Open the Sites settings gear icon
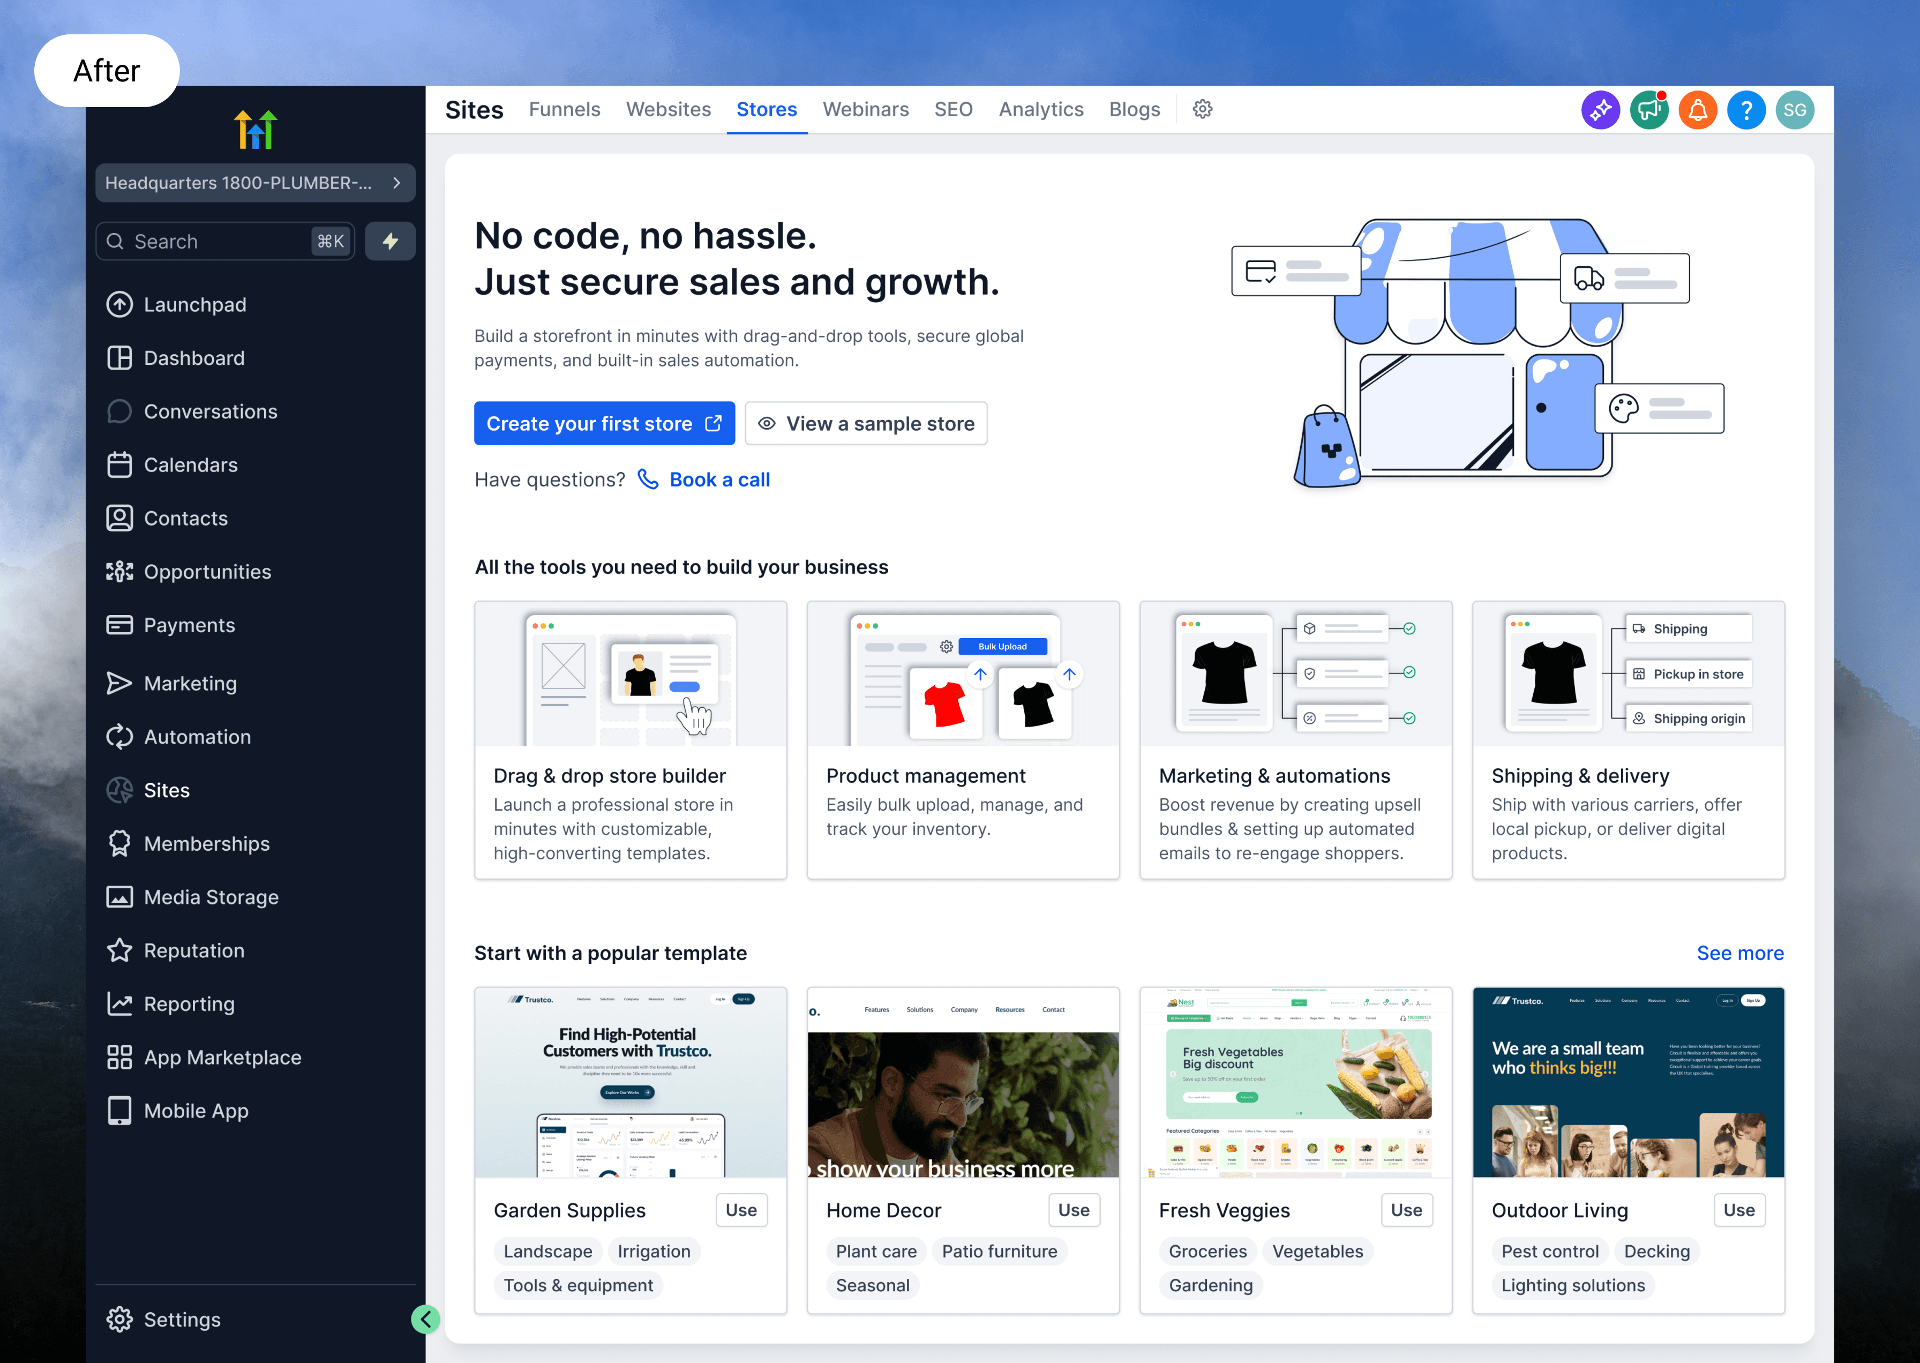 [x=1202, y=109]
